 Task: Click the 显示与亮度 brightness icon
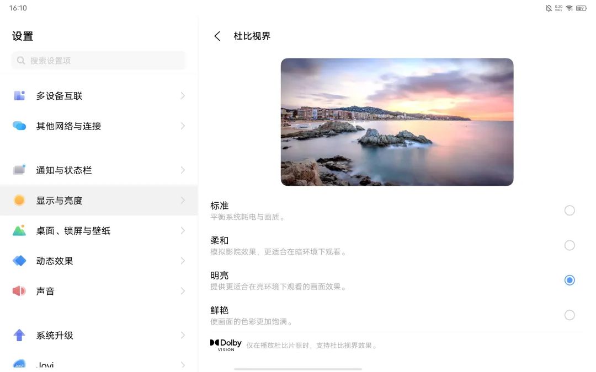[20, 201]
